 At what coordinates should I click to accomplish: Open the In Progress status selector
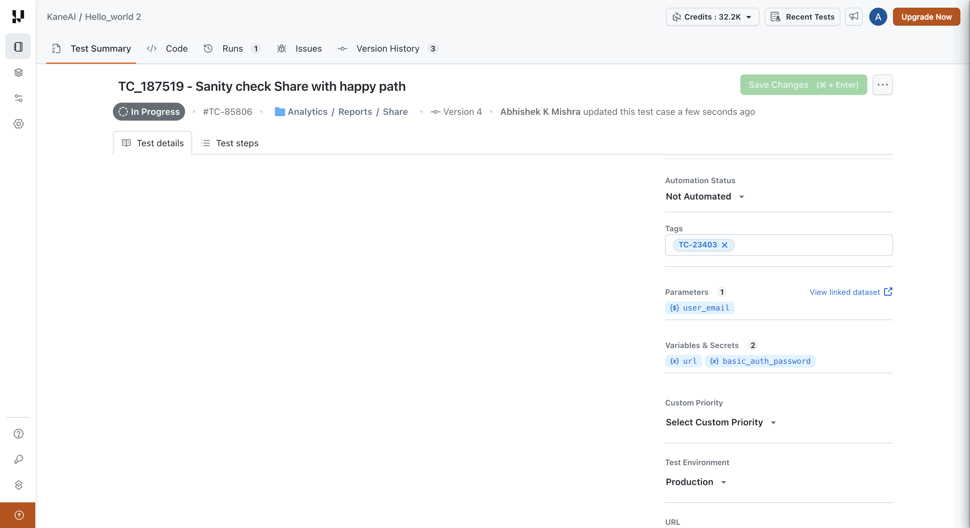click(149, 112)
